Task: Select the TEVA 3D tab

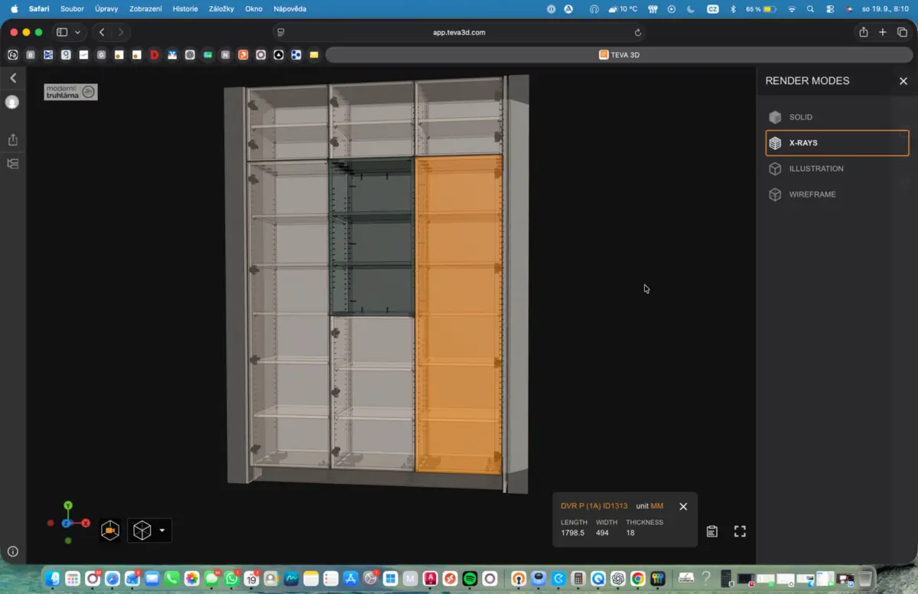Action: click(618, 55)
